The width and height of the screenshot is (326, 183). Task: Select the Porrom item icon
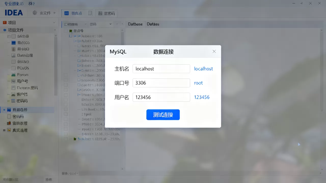(13, 75)
